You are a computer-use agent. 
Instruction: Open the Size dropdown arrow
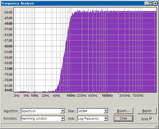point(106,111)
